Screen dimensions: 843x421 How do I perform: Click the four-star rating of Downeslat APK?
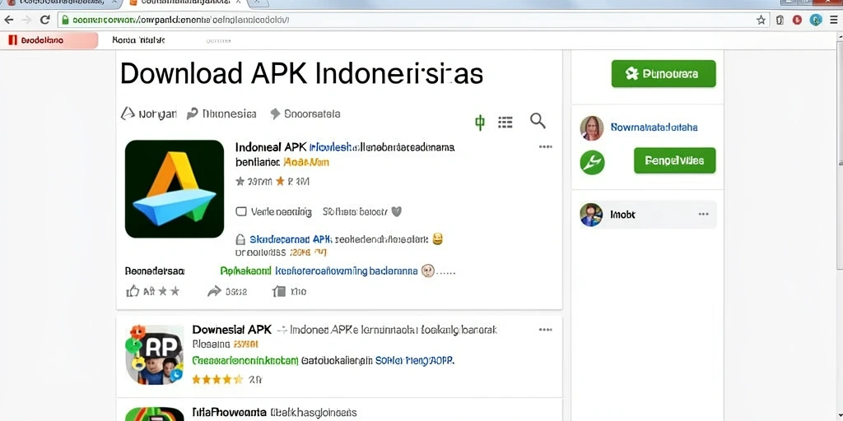click(217, 379)
